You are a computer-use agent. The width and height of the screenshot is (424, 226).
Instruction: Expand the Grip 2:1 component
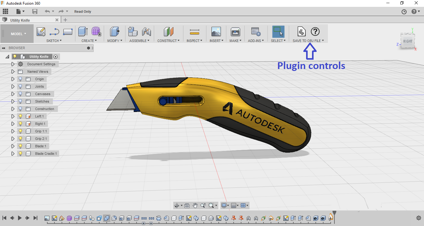click(x=13, y=139)
